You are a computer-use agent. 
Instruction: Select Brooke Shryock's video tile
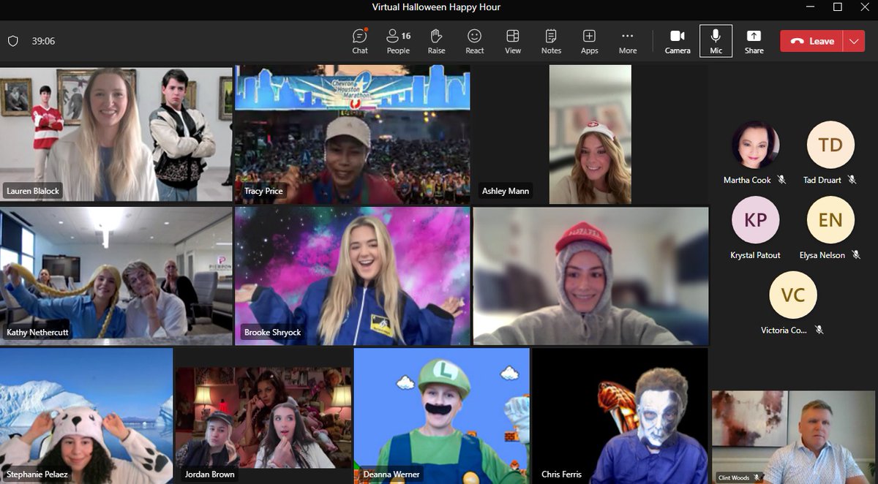(353, 274)
